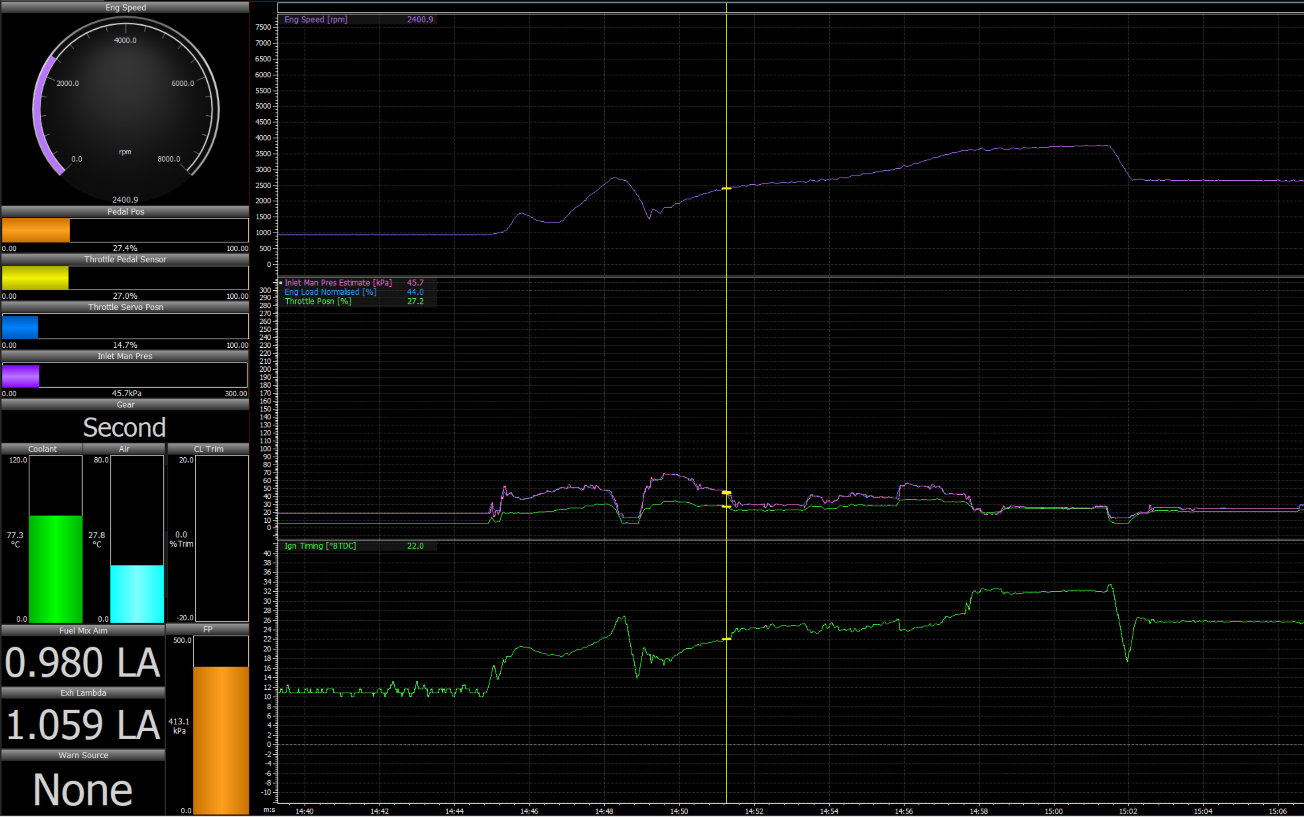
Task: Open the Warn Source panel options
Action: click(x=83, y=755)
